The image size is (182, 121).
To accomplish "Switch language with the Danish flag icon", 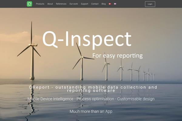I will tap(110, 4).
